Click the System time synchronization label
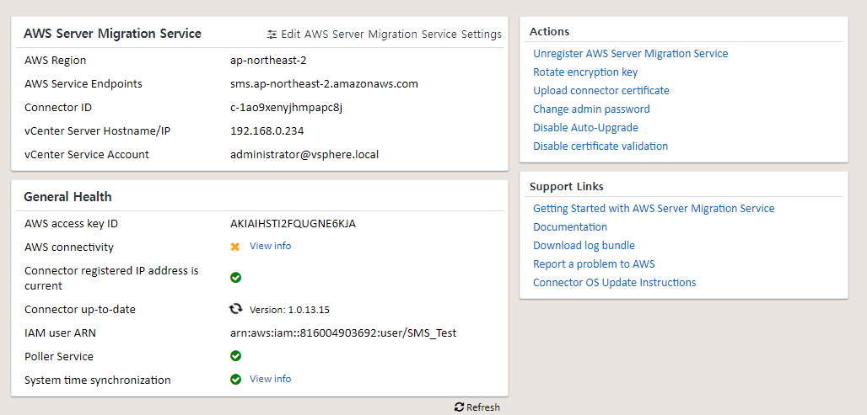867x415 pixels. pyautogui.click(x=98, y=380)
